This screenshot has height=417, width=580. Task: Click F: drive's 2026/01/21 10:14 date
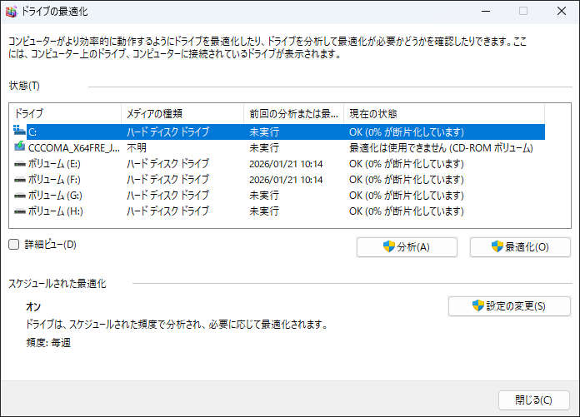point(286,180)
